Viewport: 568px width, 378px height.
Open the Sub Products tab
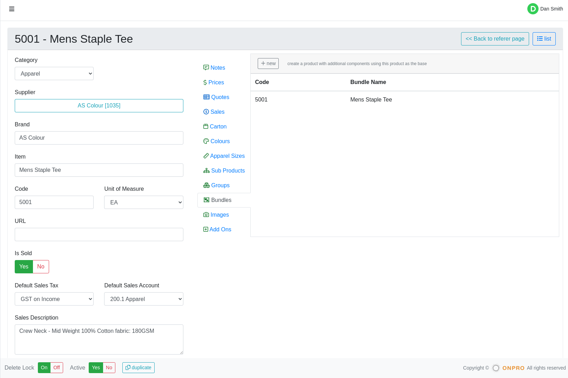pyautogui.click(x=224, y=170)
